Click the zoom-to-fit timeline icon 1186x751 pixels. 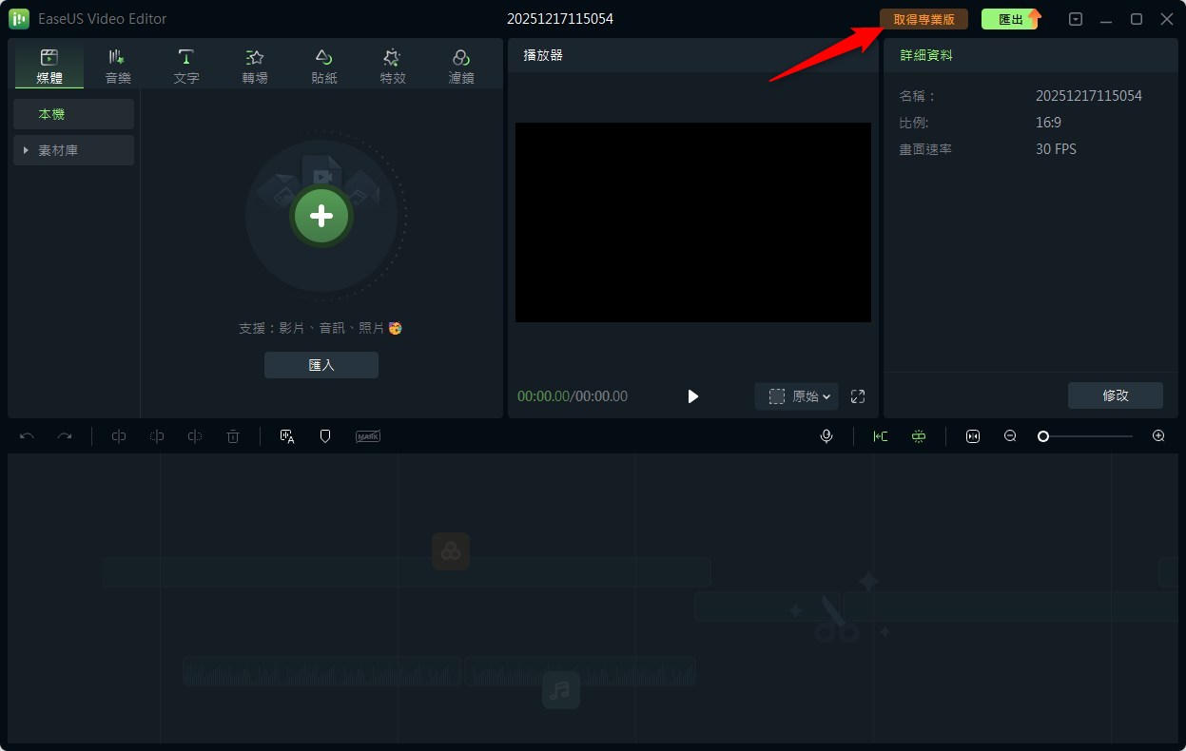click(973, 436)
